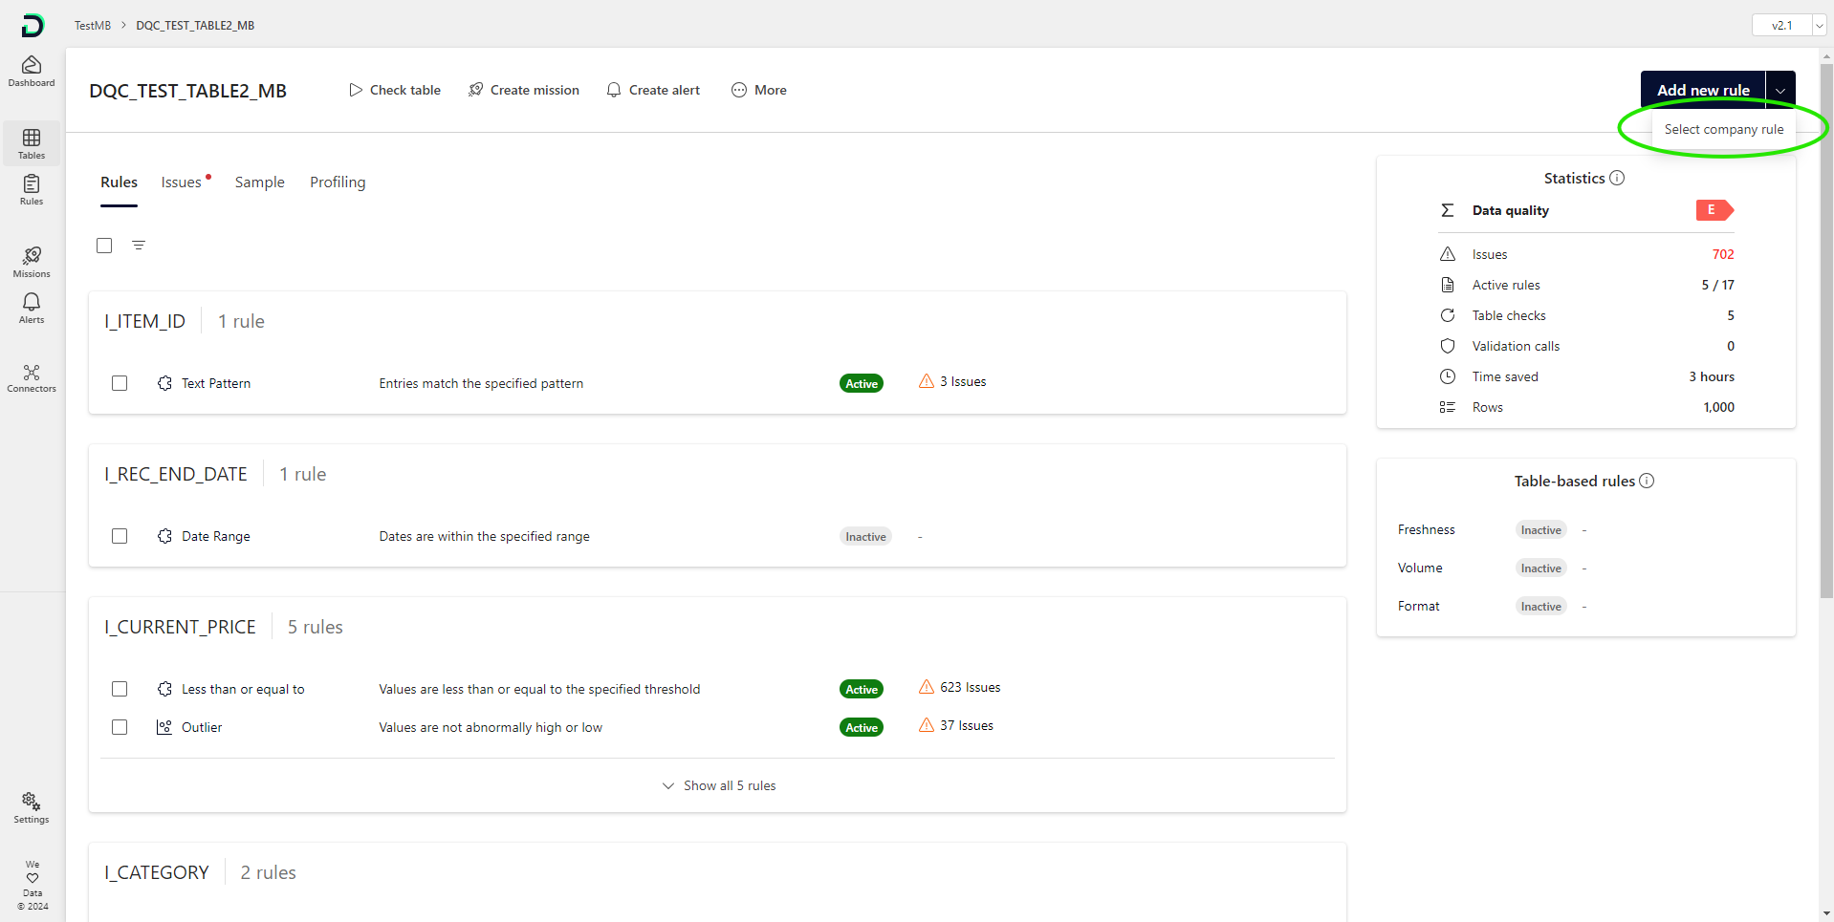Switch to the Sample tab

(260, 182)
